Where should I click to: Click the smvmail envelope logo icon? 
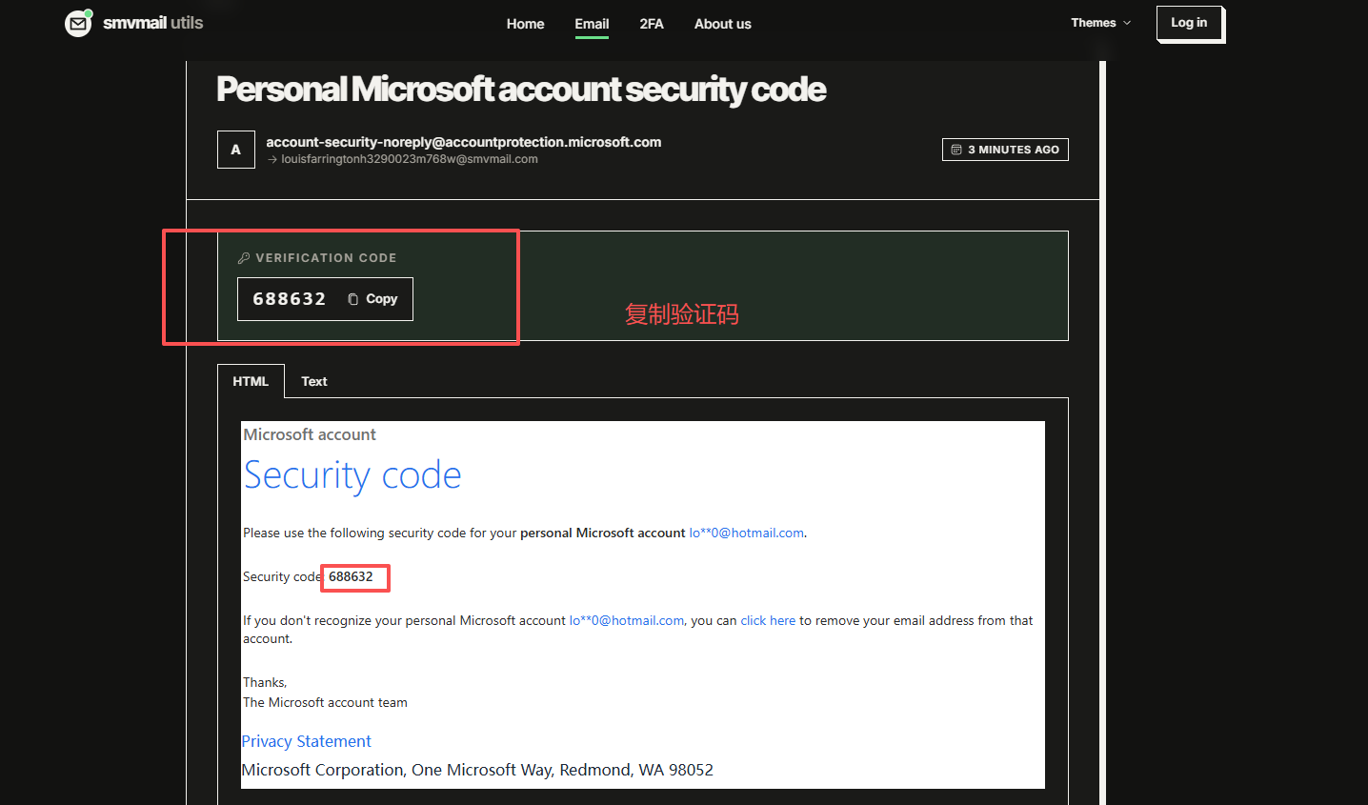tap(78, 23)
